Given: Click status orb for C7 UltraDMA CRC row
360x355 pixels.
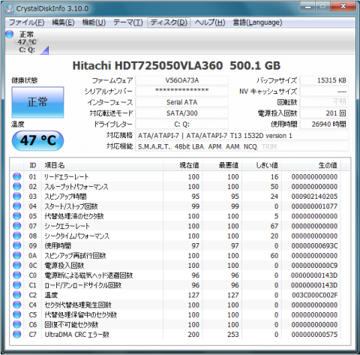Looking at the screenshot, I should coord(17,334).
